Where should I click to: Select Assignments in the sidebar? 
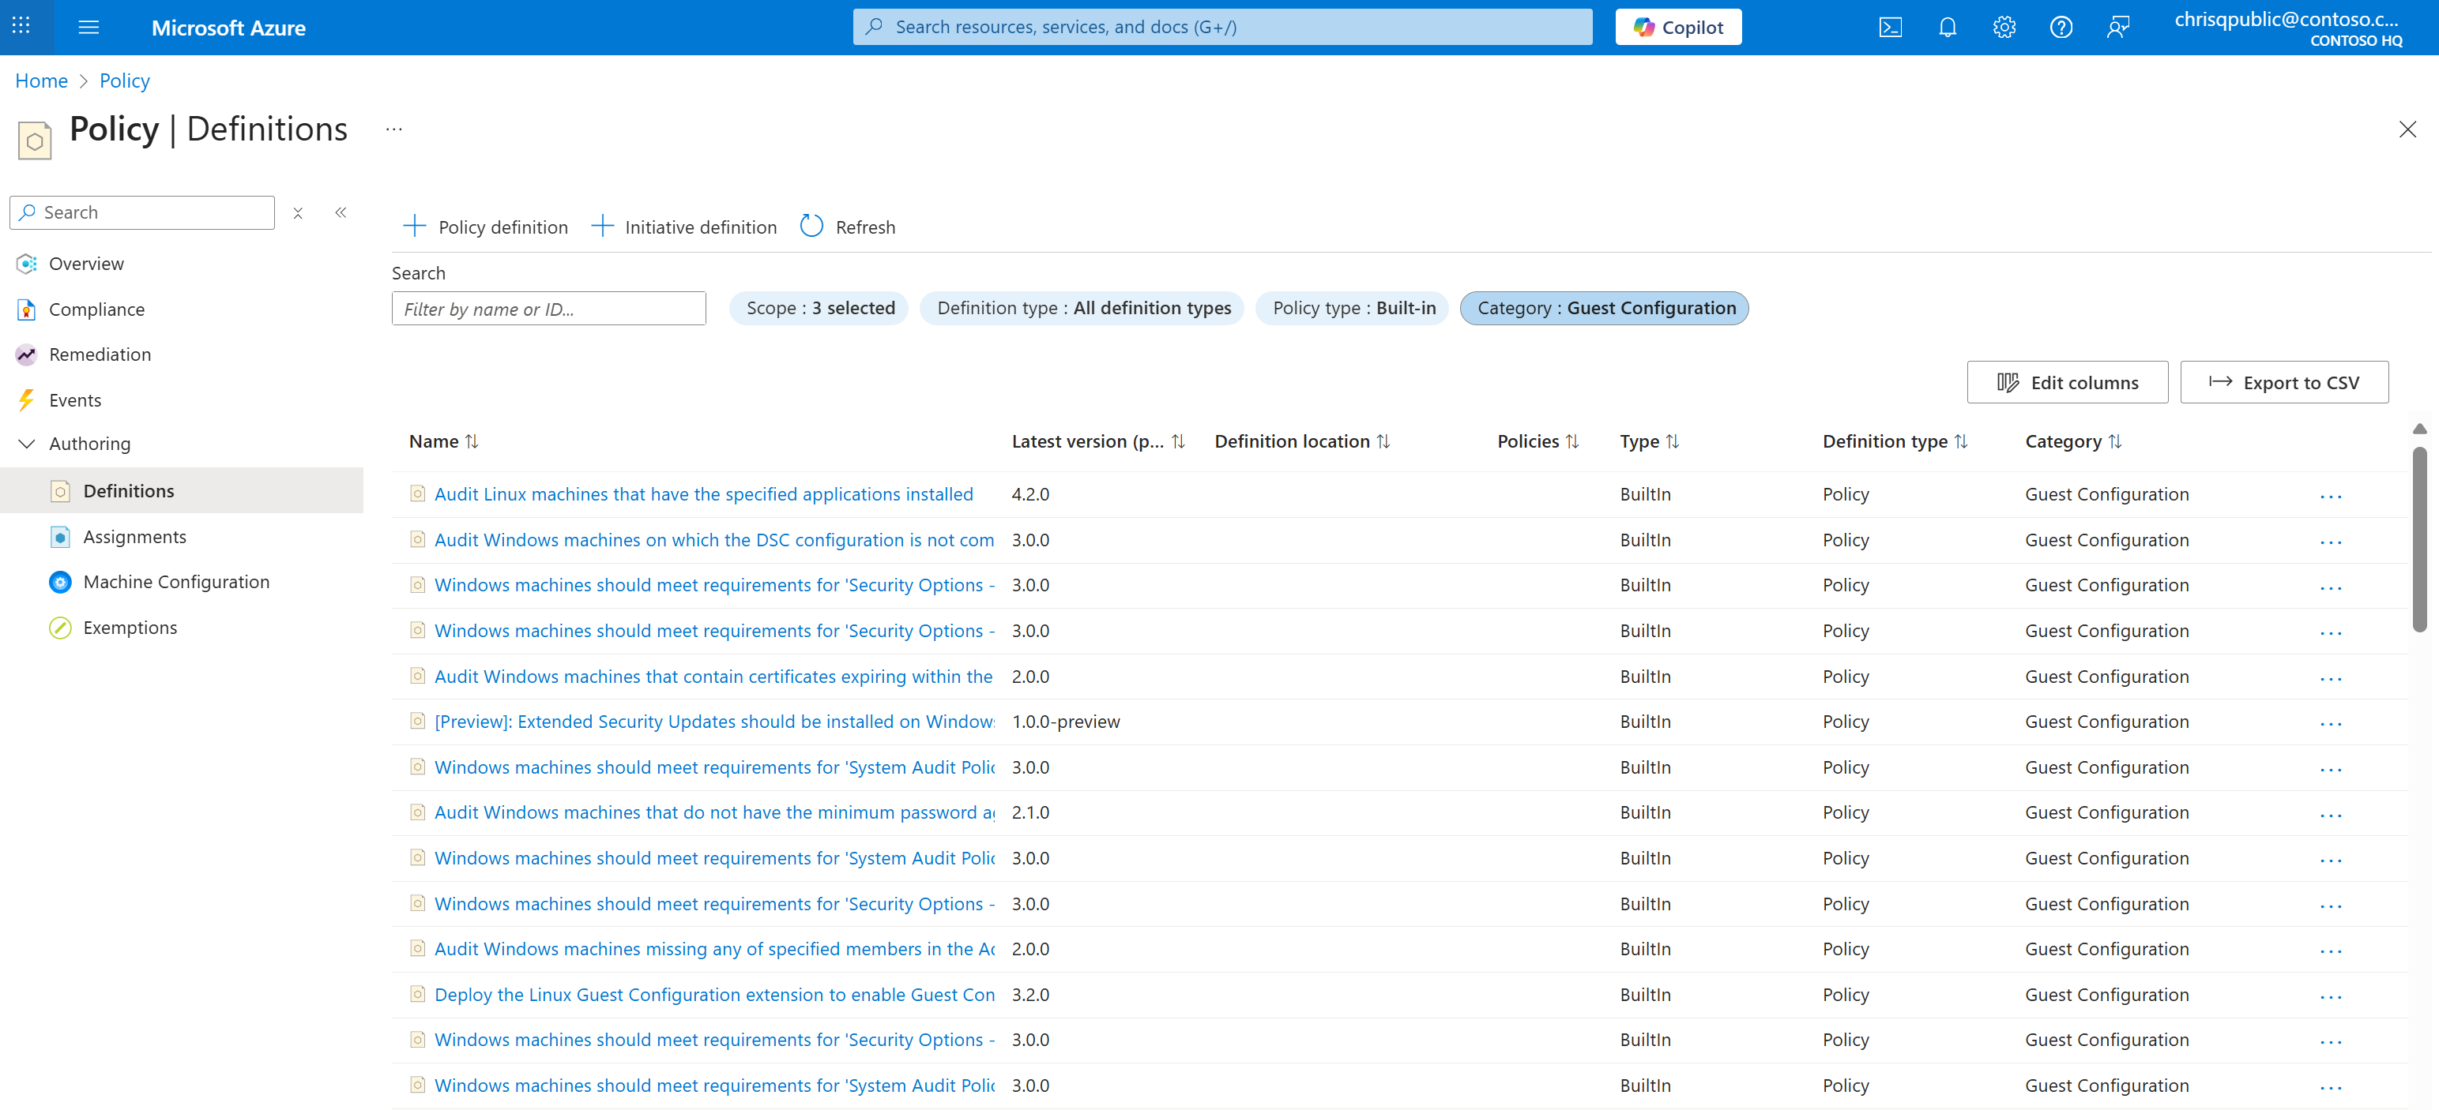point(135,535)
